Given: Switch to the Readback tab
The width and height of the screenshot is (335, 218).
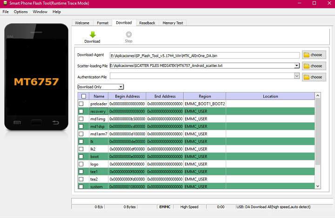Looking at the screenshot, I should (x=147, y=23).
